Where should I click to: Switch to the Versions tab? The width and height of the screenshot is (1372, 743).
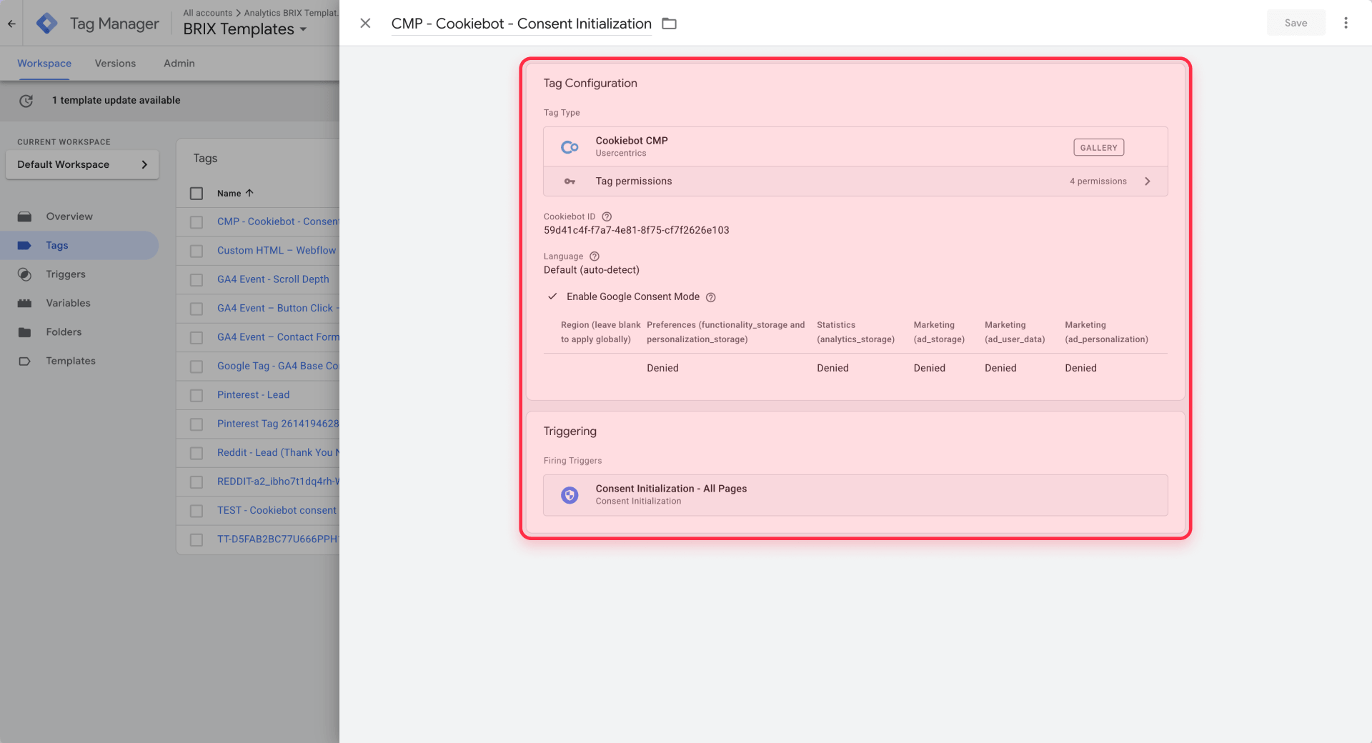115,63
